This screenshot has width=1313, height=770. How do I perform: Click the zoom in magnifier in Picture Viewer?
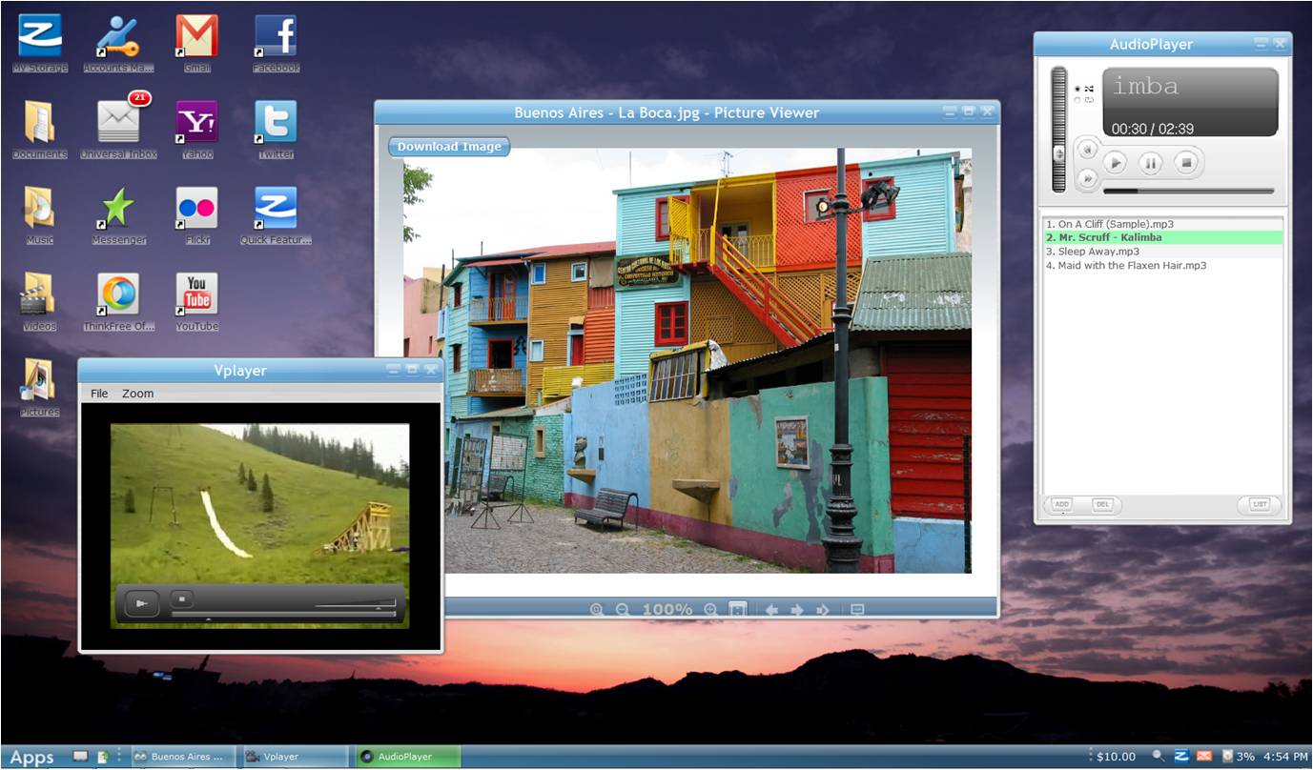710,609
